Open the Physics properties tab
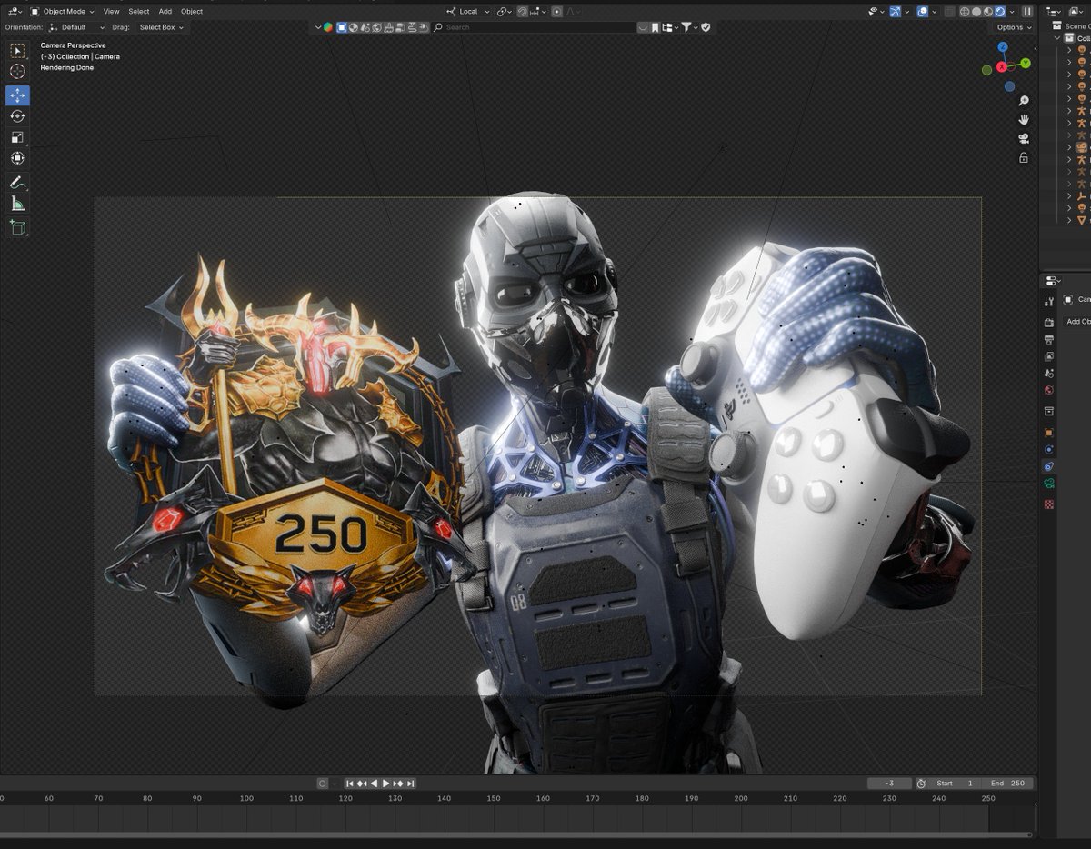The height and width of the screenshot is (849, 1091). click(x=1049, y=450)
